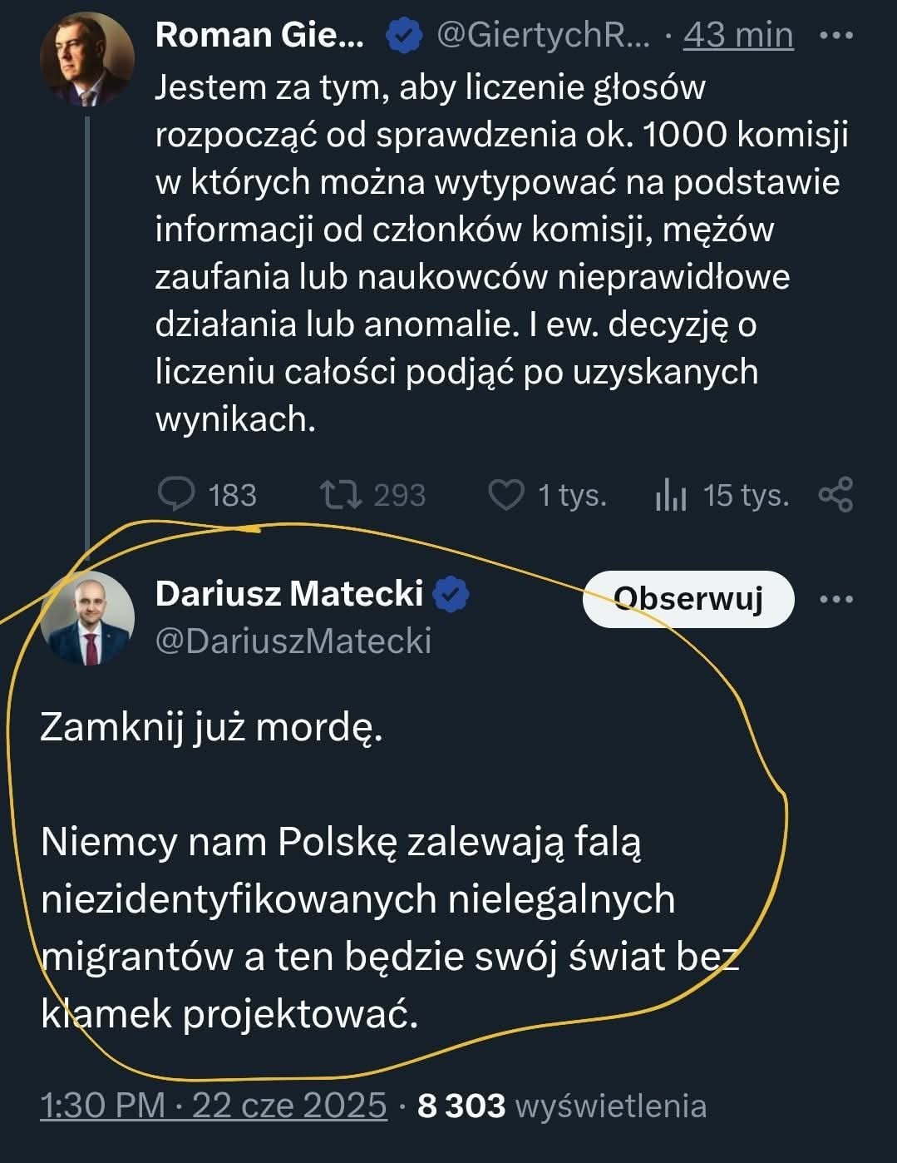Open Roman Giertych's profile picture

coord(87,60)
